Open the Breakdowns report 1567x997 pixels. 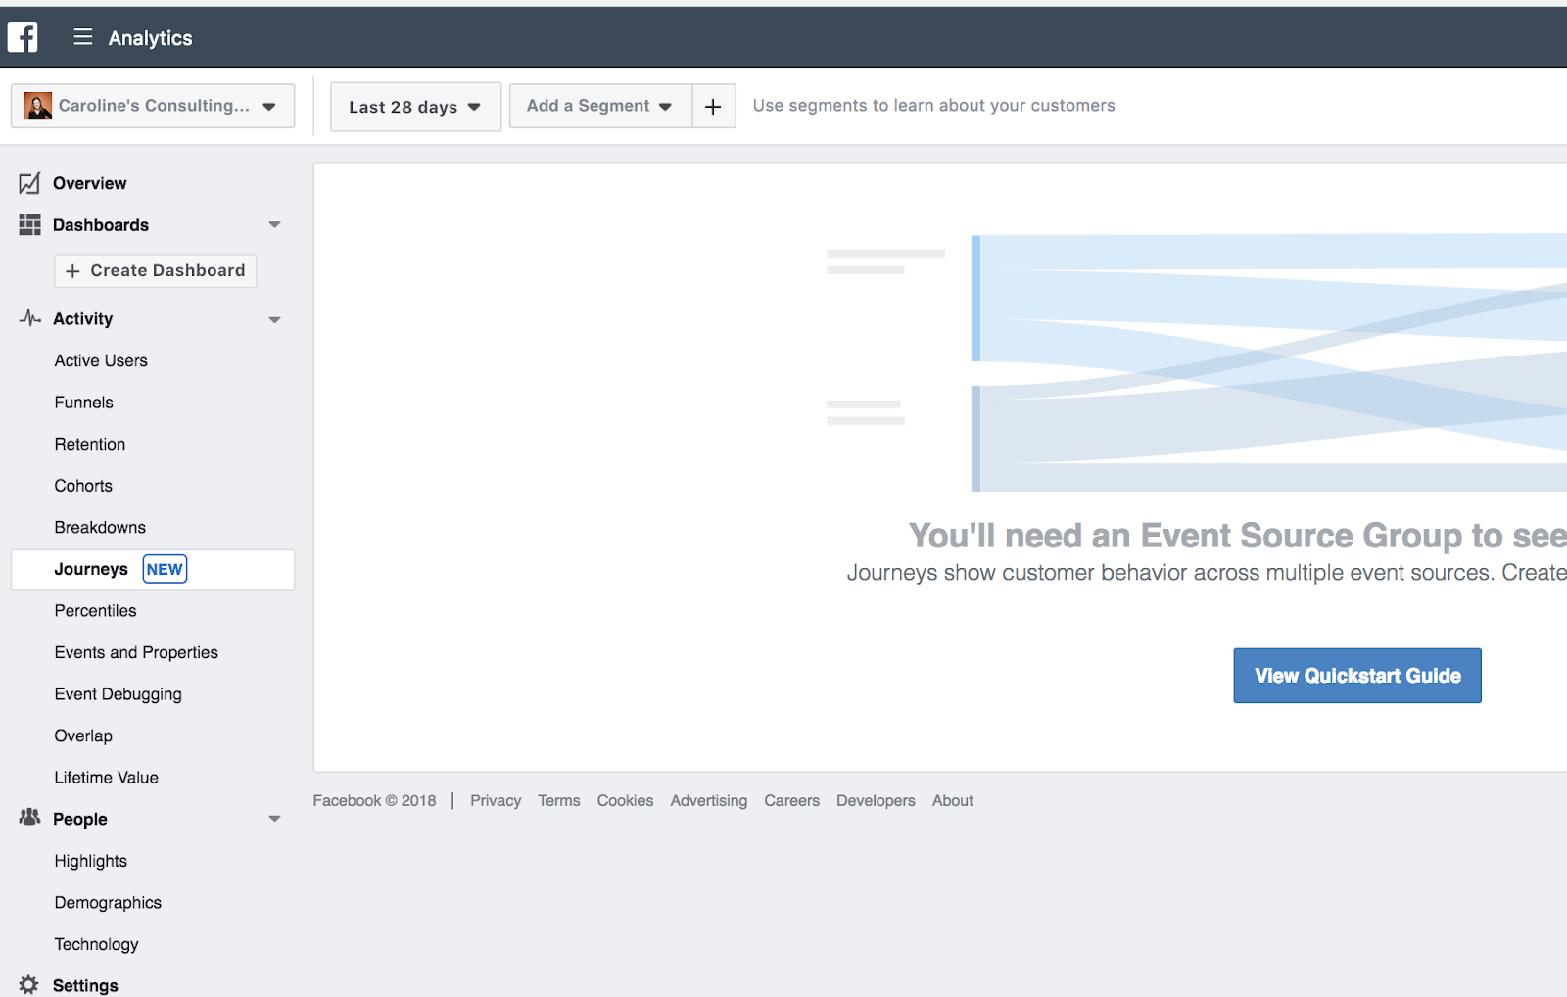pos(100,527)
